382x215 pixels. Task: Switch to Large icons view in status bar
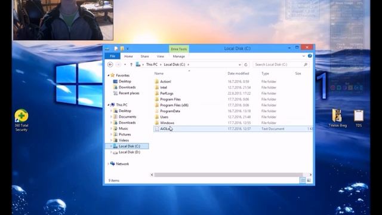coord(309,180)
